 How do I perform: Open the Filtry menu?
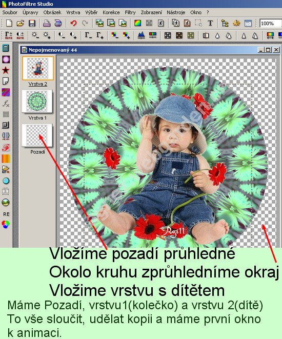point(130,12)
